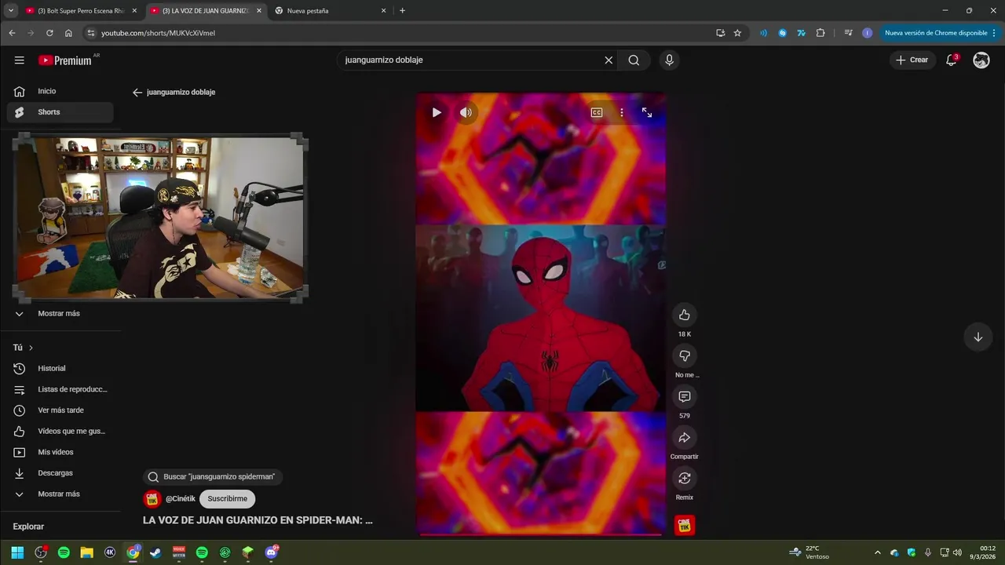Toggle closed captions on the short

[597, 112]
